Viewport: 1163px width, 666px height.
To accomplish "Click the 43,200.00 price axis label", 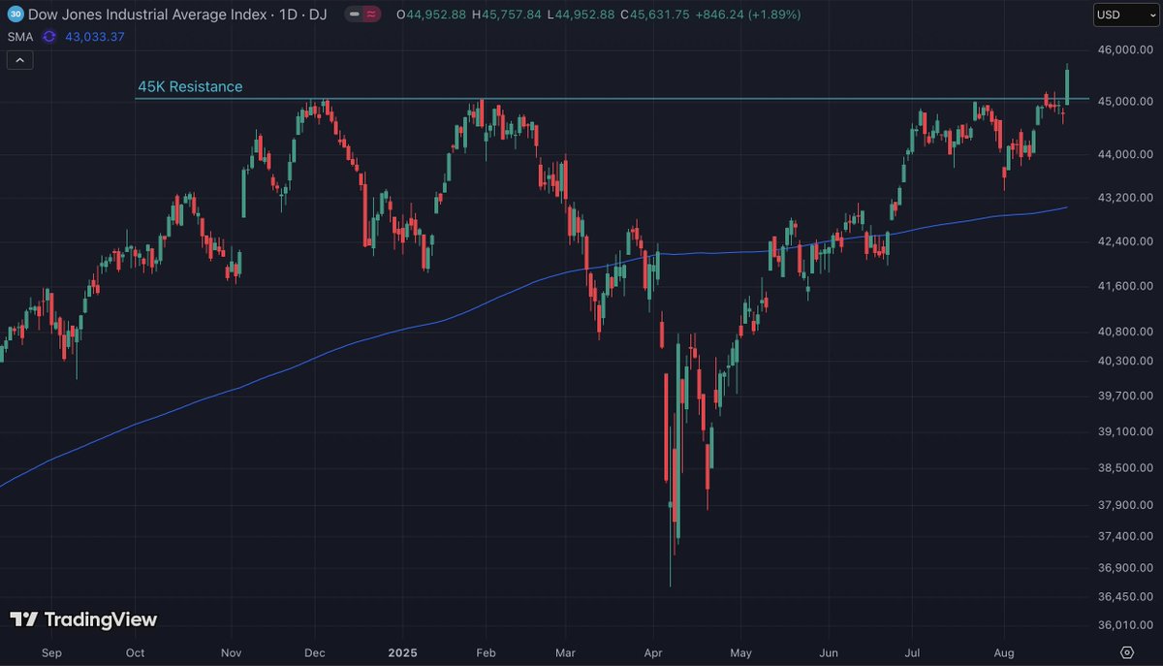I will (1124, 197).
